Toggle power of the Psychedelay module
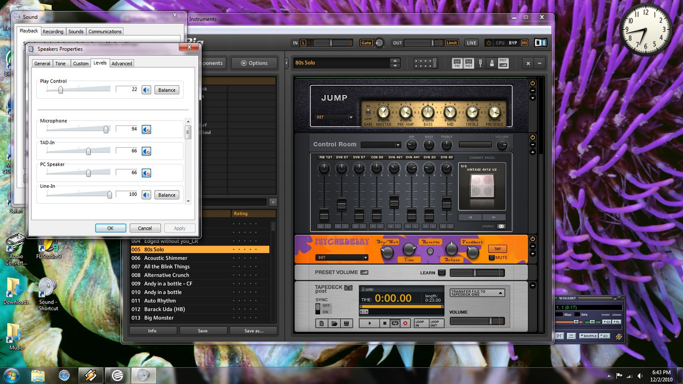Screen dimensions: 683x384 coord(532,238)
